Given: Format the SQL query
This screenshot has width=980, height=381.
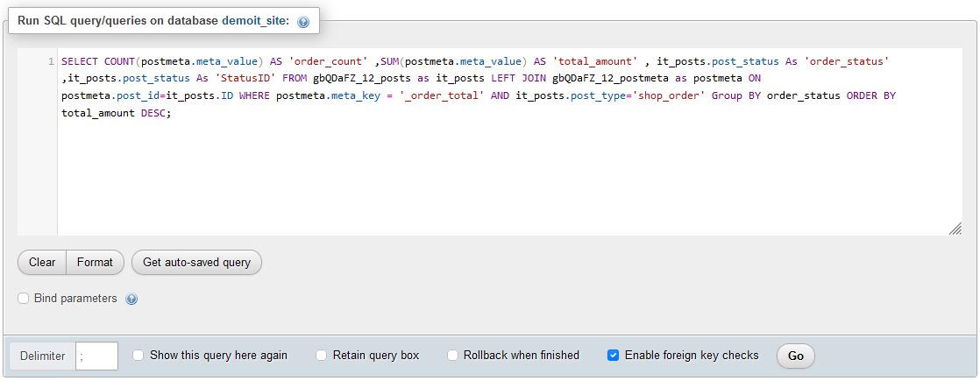Looking at the screenshot, I should [95, 263].
